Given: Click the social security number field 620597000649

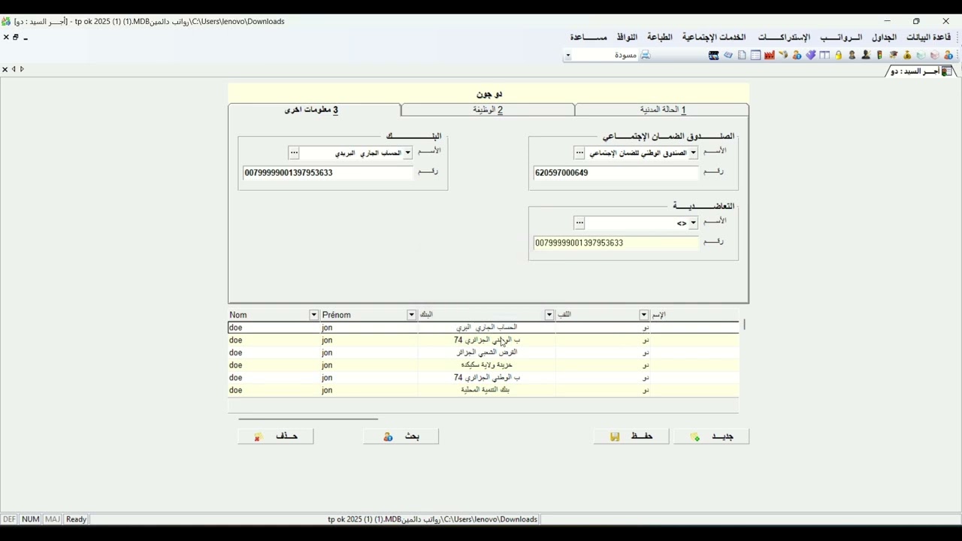Looking at the screenshot, I should (616, 173).
